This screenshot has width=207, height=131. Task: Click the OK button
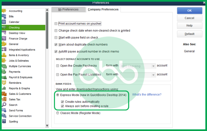pos(189,11)
